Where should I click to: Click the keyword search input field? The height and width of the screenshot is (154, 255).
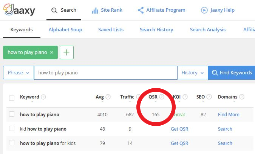(x=106, y=72)
